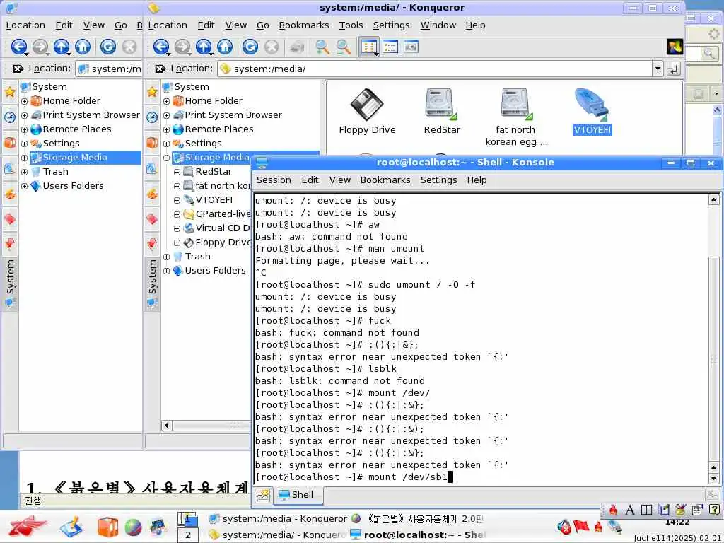This screenshot has height=543, width=724.
Task: Click system:/media - Konqueror taskbar entry with computer icon
Action: click(x=277, y=519)
